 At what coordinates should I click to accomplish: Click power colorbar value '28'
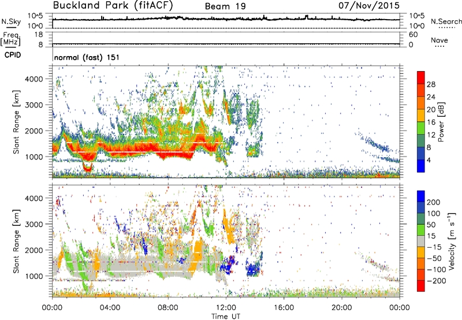coord(431,84)
